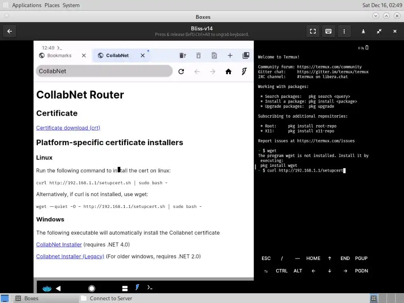The image size is (404, 303).
Task: Click the show desktop button in taskbar
Action: click(x=4, y=298)
